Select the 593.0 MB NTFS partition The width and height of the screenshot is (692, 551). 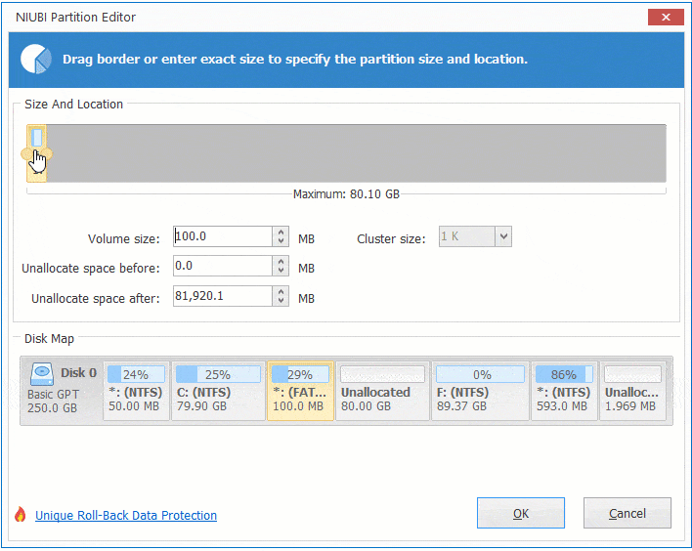pos(562,391)
